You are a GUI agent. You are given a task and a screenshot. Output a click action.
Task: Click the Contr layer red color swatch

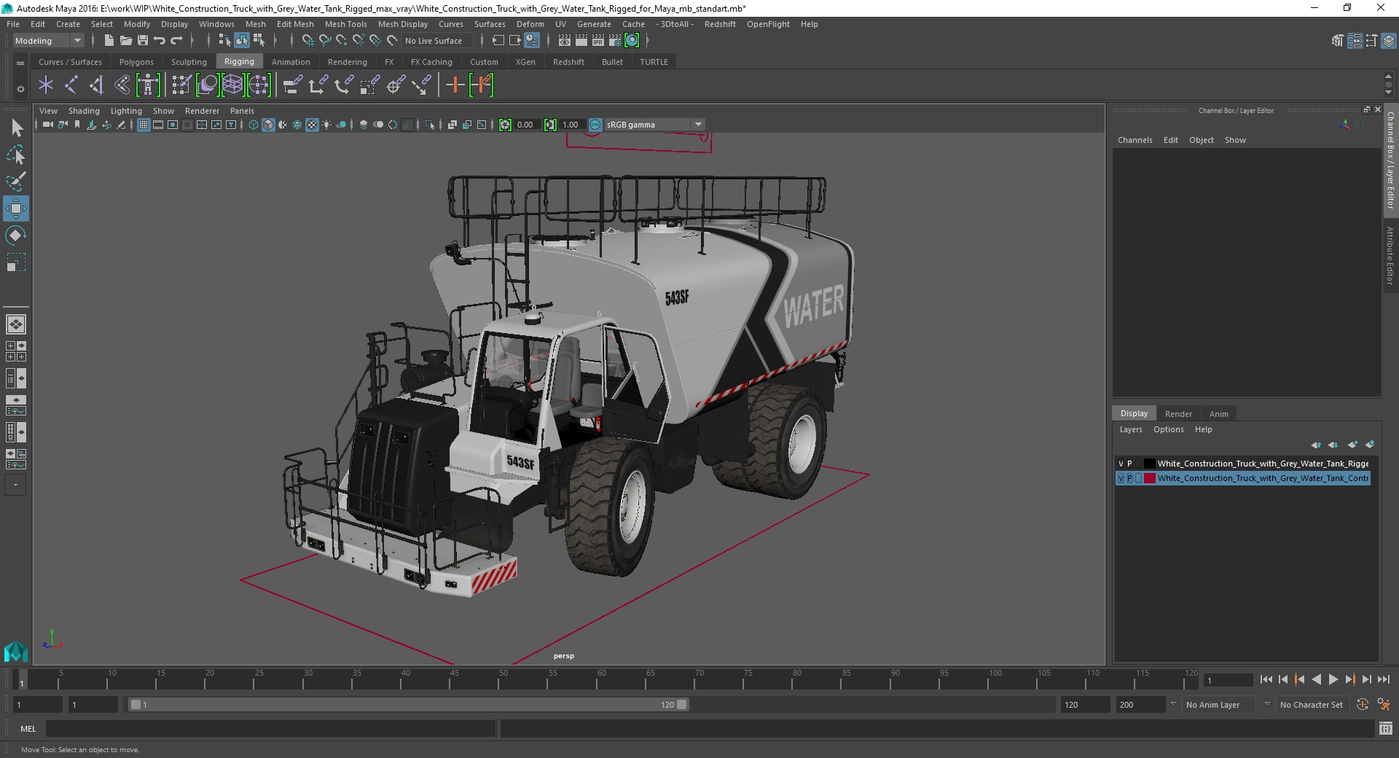(x=1149, y=478)
